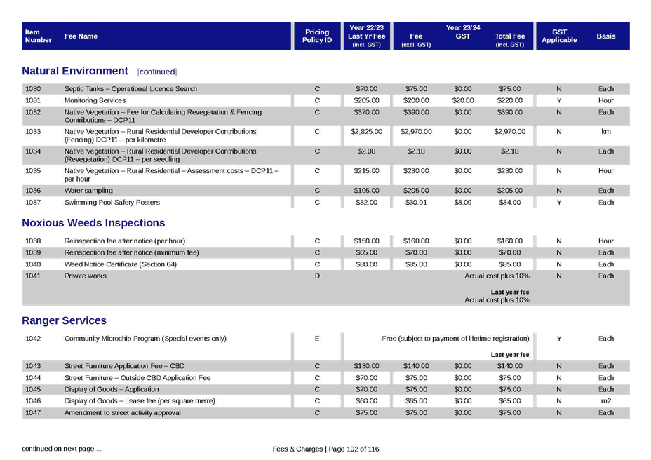Click the $20.00 GST for Monitoring Services
The height and width of the screenshot is (460, 651).
(463, 100)
